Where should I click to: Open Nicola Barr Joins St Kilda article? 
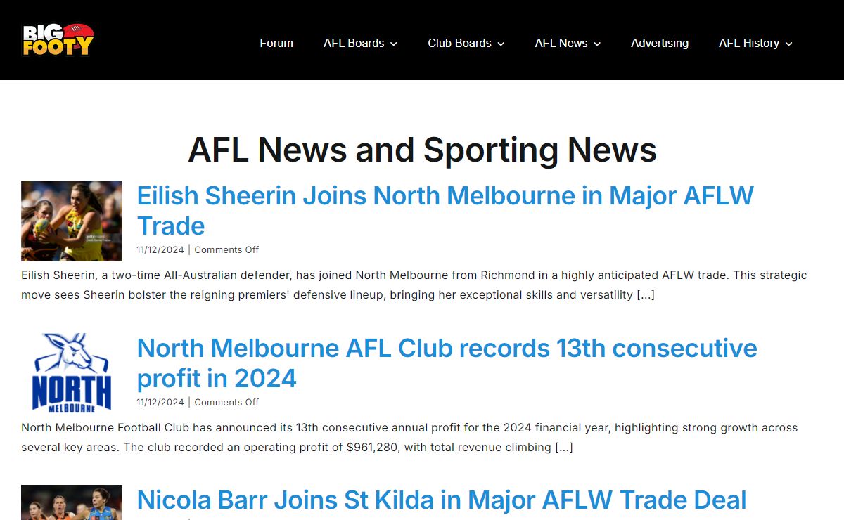coord(441,500)
